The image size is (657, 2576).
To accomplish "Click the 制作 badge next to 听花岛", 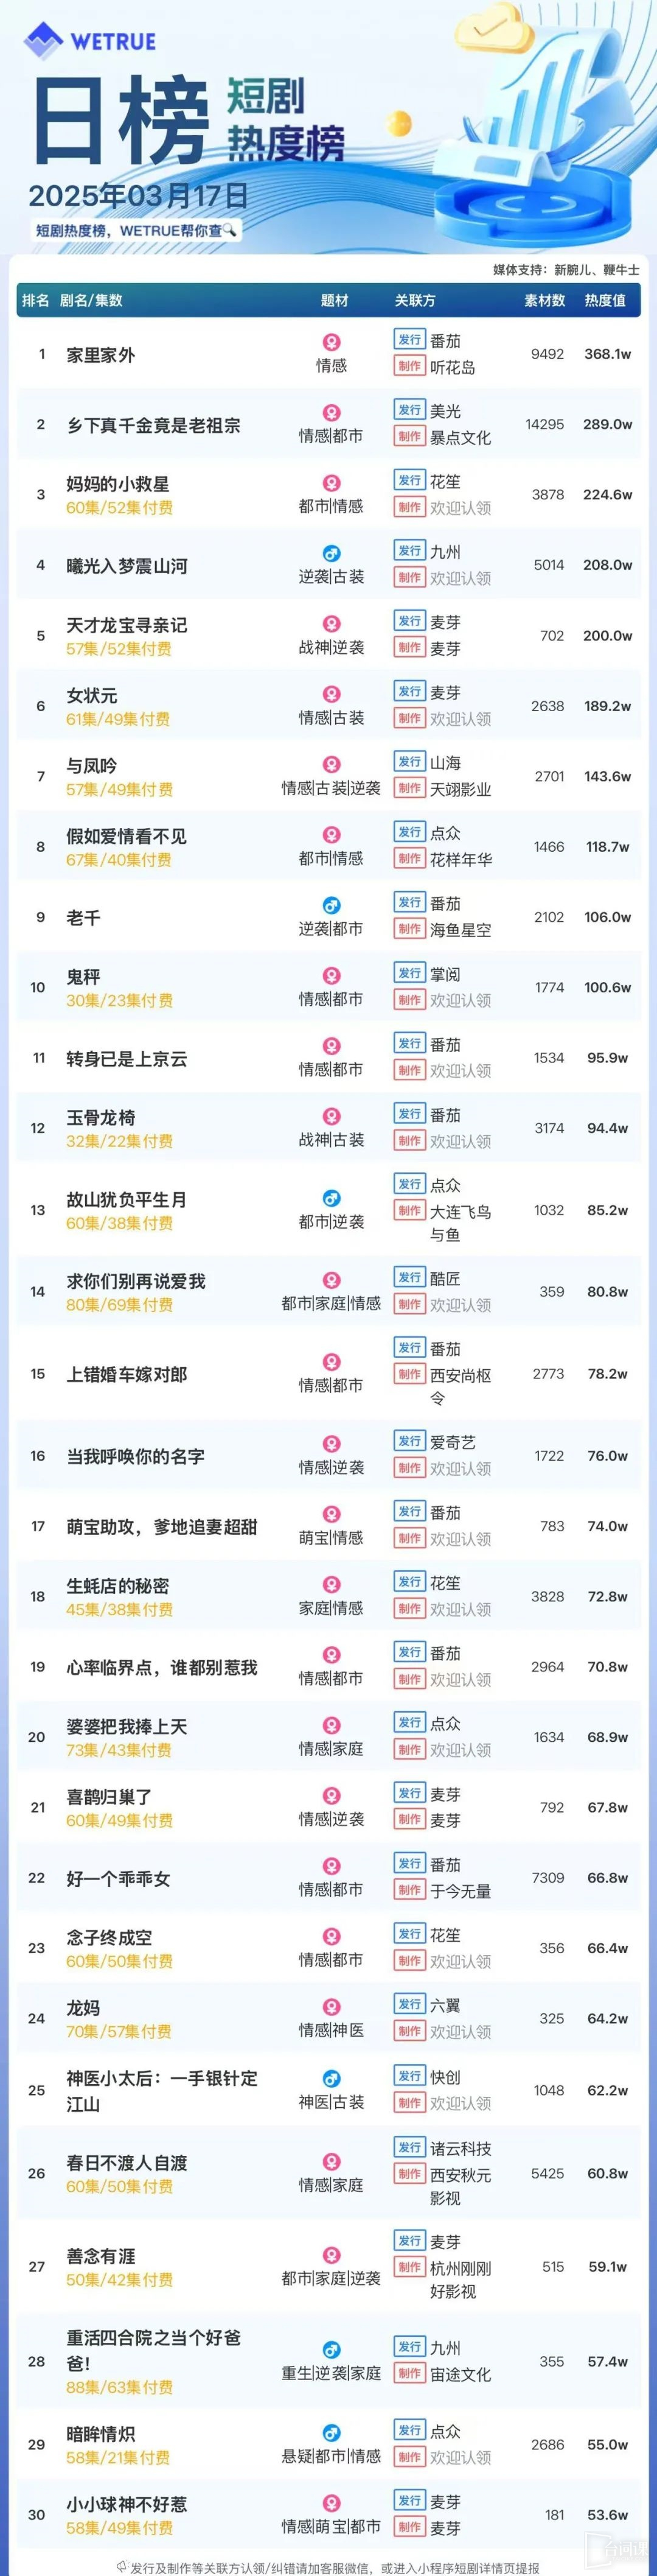I will tap(409, 366).
